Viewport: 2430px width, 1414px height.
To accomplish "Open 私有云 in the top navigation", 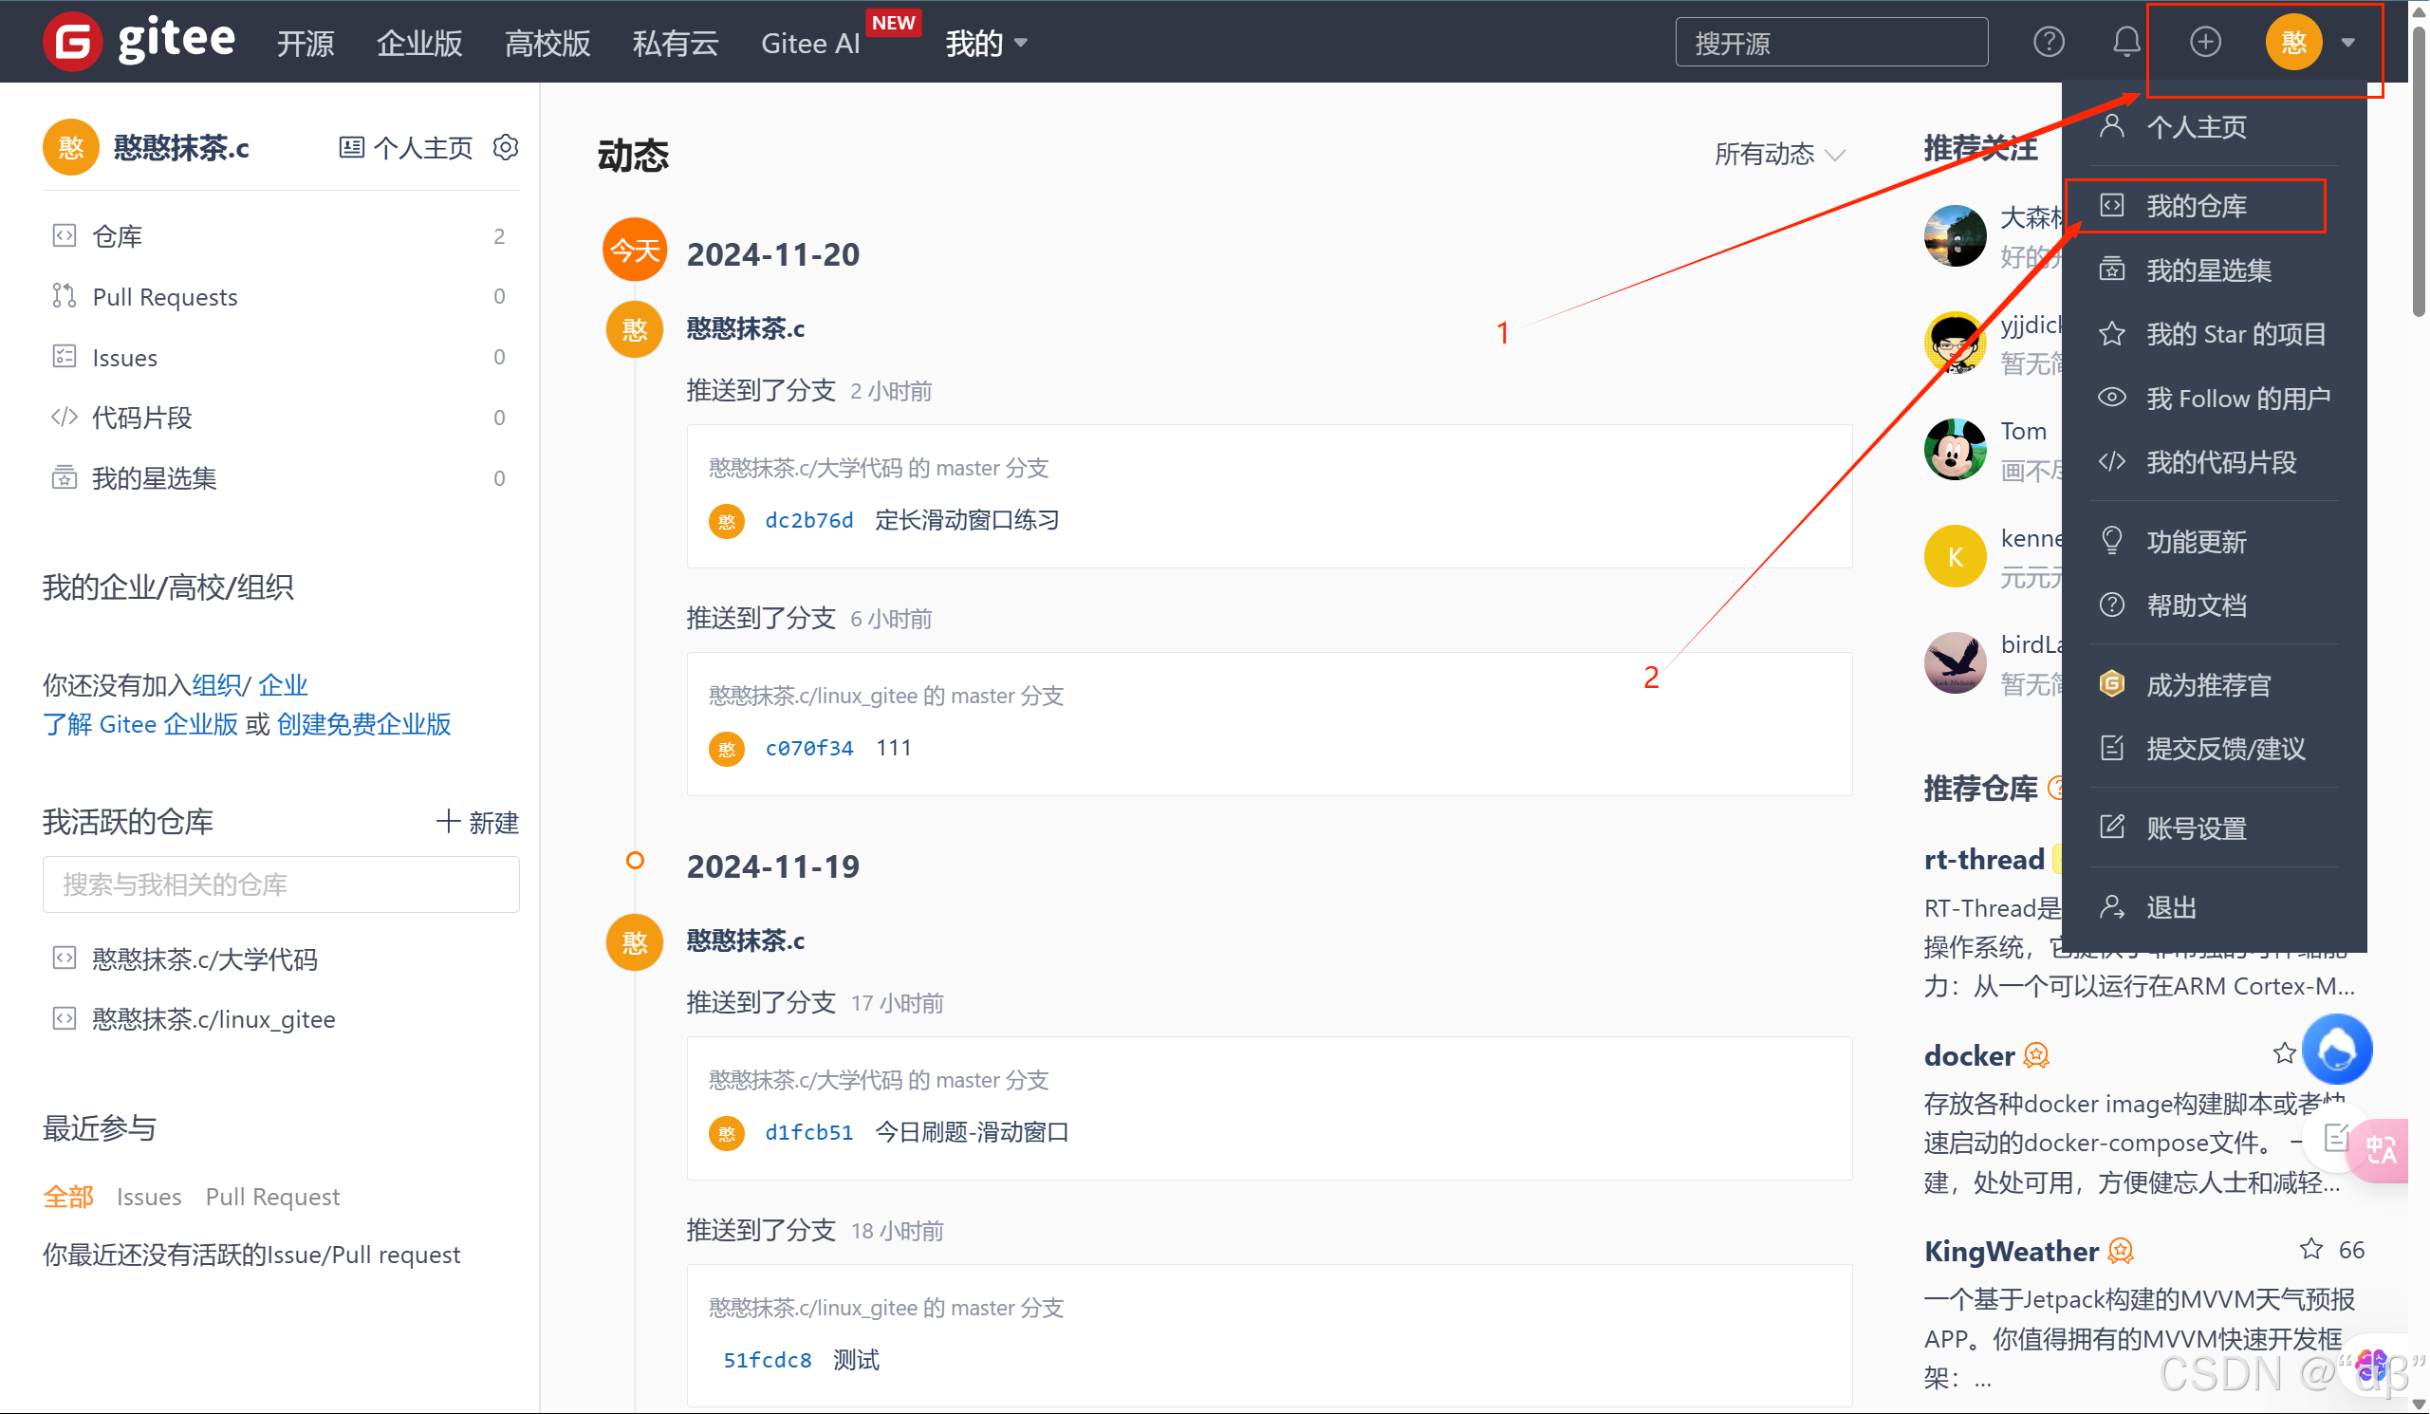I will click(675, 44).
